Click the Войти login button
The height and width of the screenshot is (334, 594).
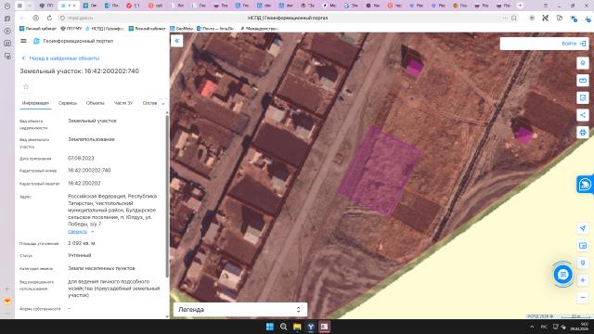574,44
